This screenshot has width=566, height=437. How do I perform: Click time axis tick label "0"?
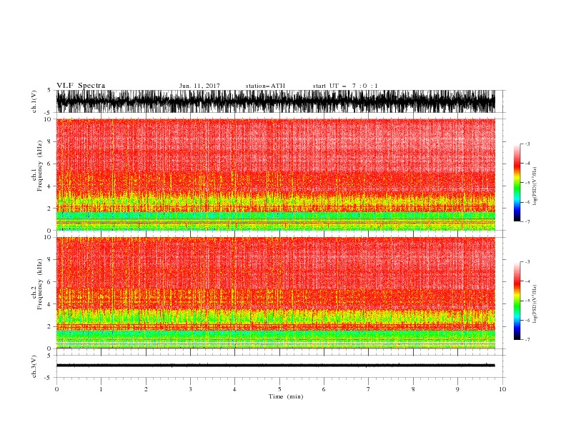[56, 389]
